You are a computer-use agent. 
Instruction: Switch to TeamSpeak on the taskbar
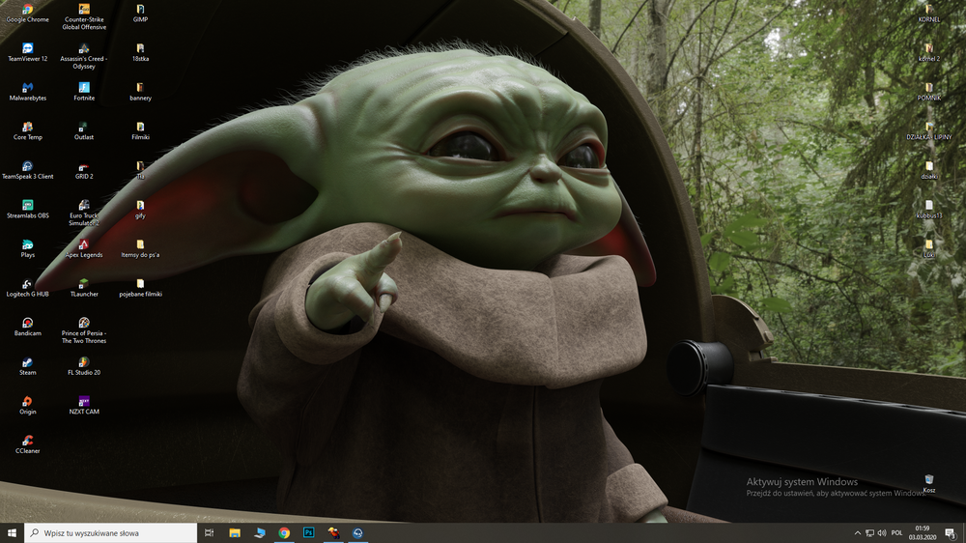(358, 533)
